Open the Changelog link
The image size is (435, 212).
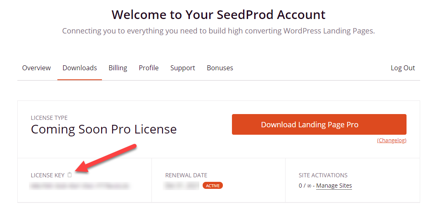click(391, 141)
